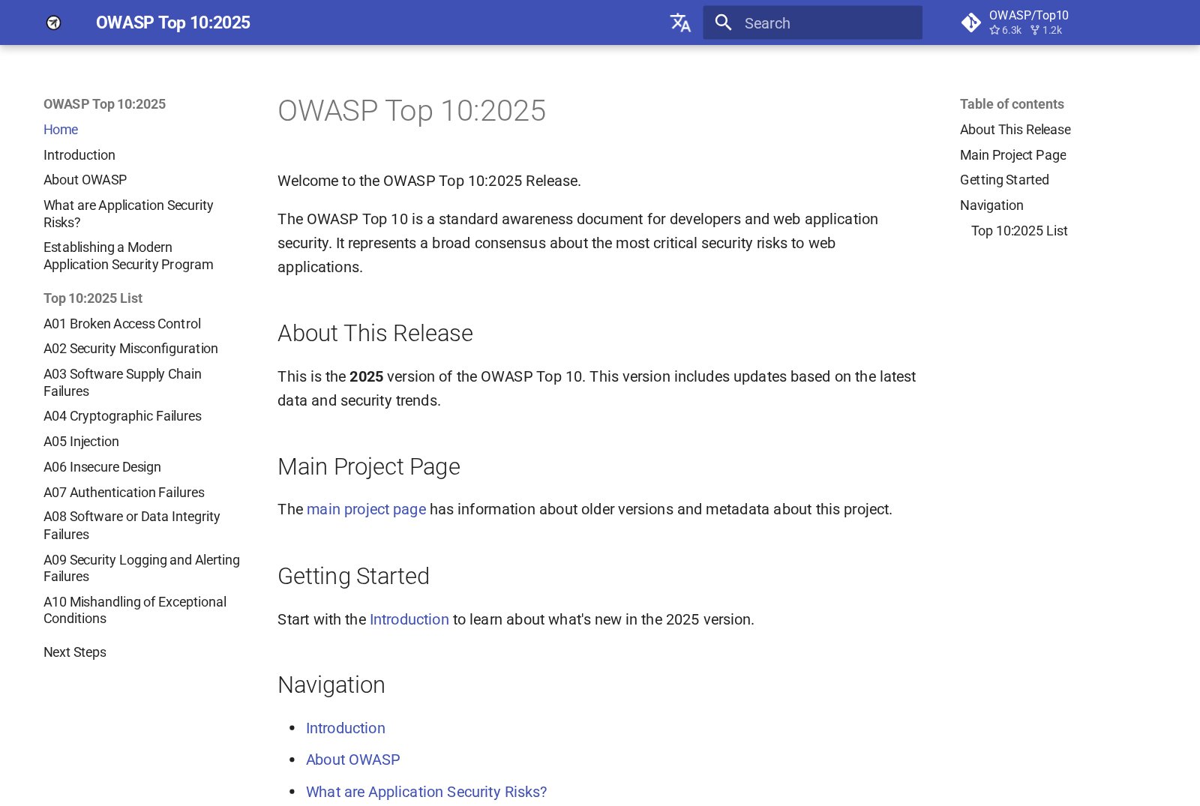
Task: Open A10 Mishandling of Exceptional Conditions
Action: coord(135,610)
